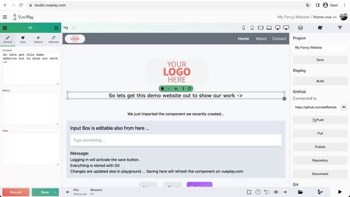Viewport: 350px width, 197px height.
Task: Switch preview to second phone viewport
Action: pyautogui.click(x=252, y=28)
